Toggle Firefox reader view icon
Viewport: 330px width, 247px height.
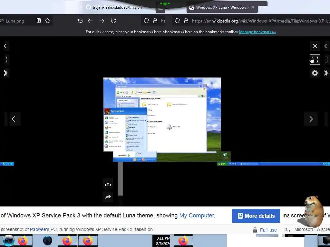click(39, 21)
